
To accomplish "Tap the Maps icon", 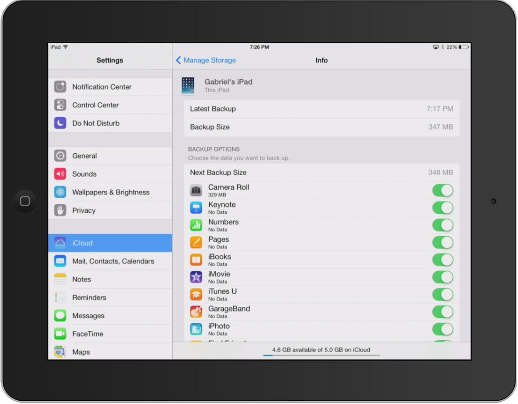I will [60, 352].
